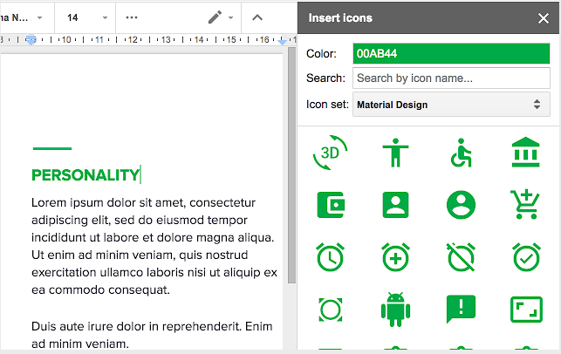561x354 pixels.
Task: Insert the account balance bank icon
Action: tap(526, 153)
